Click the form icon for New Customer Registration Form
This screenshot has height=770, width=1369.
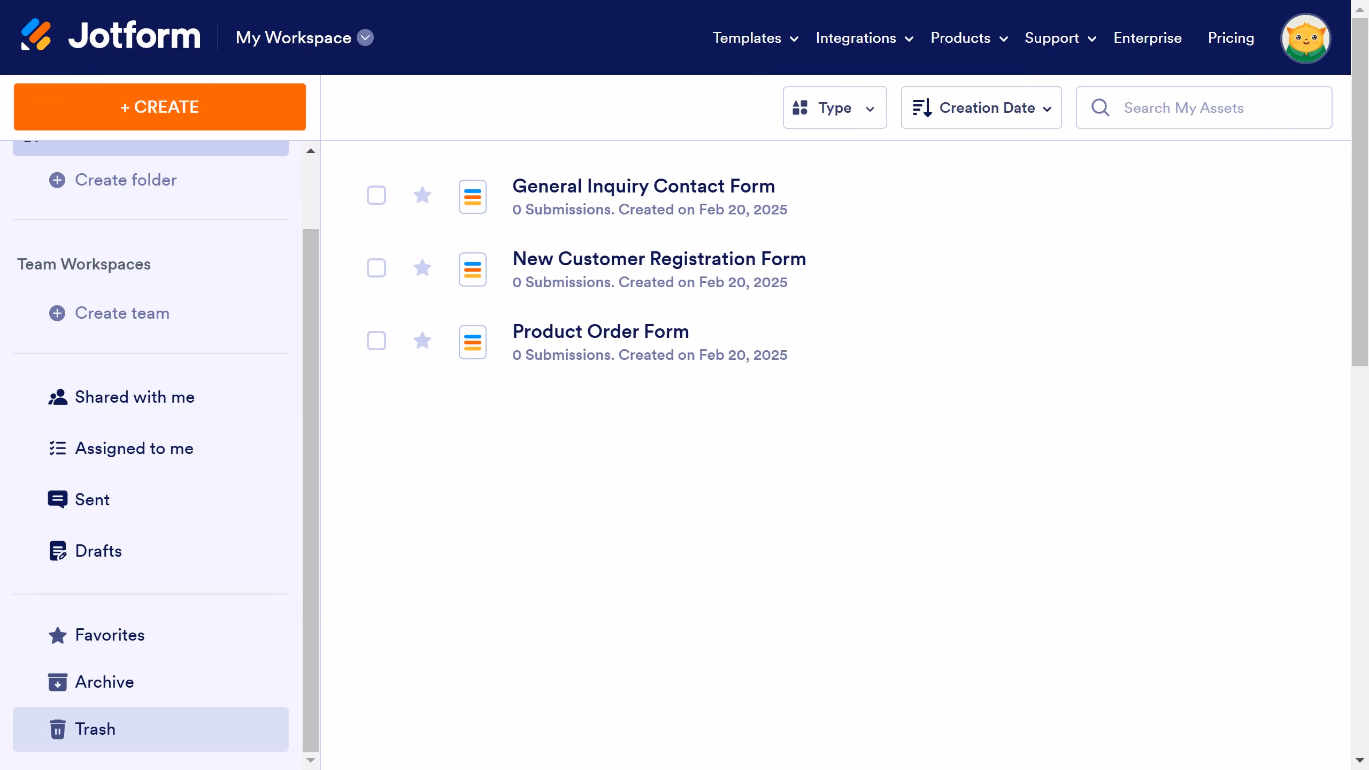473,269
